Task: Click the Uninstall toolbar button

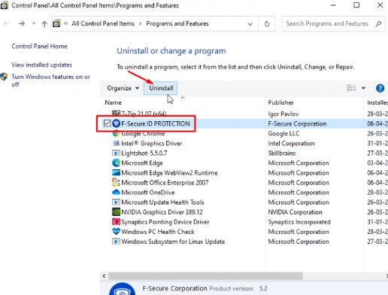Action: [x=161, y=88]
